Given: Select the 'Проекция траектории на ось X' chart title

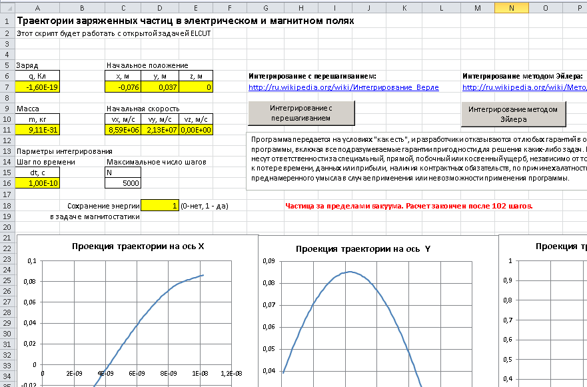Looking at the screenshot, I should click(138, 246).
